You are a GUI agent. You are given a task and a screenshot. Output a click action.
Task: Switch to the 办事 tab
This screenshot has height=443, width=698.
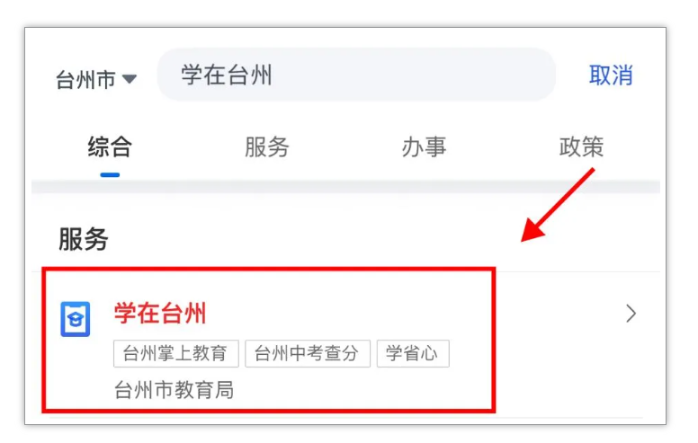(424, 146)
